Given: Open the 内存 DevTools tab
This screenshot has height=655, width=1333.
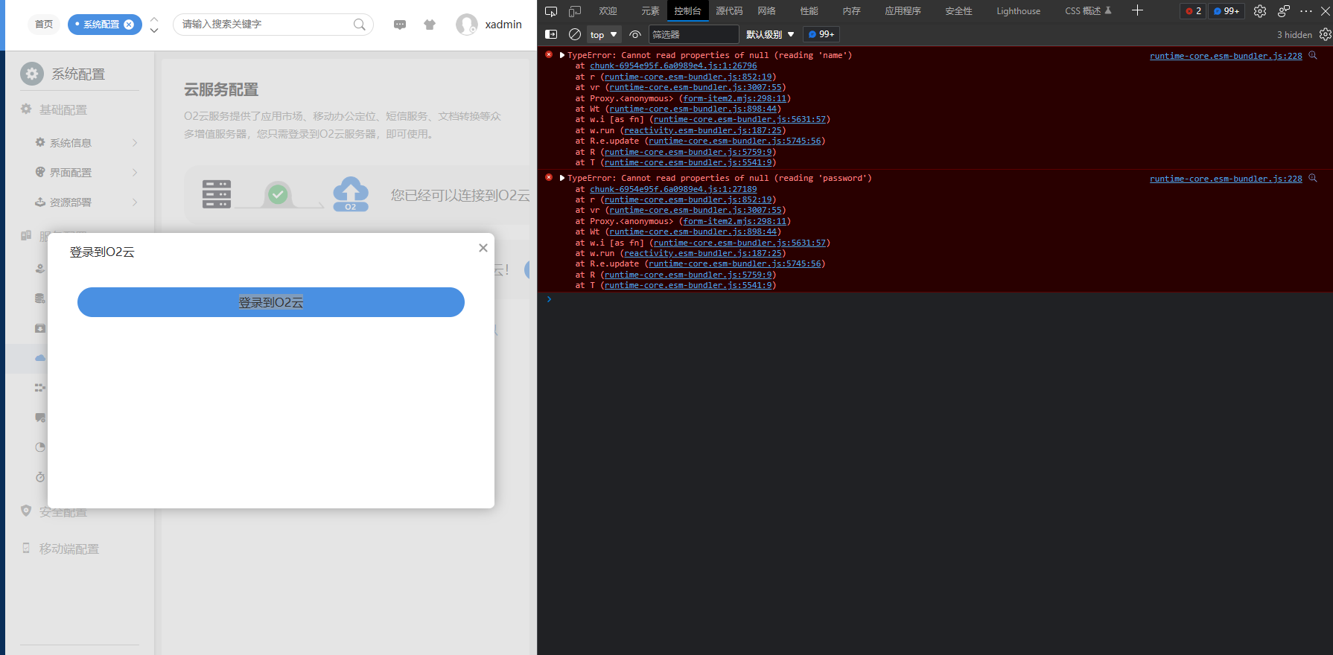Looking at the screenshot, I should click(x=851, y=11).
